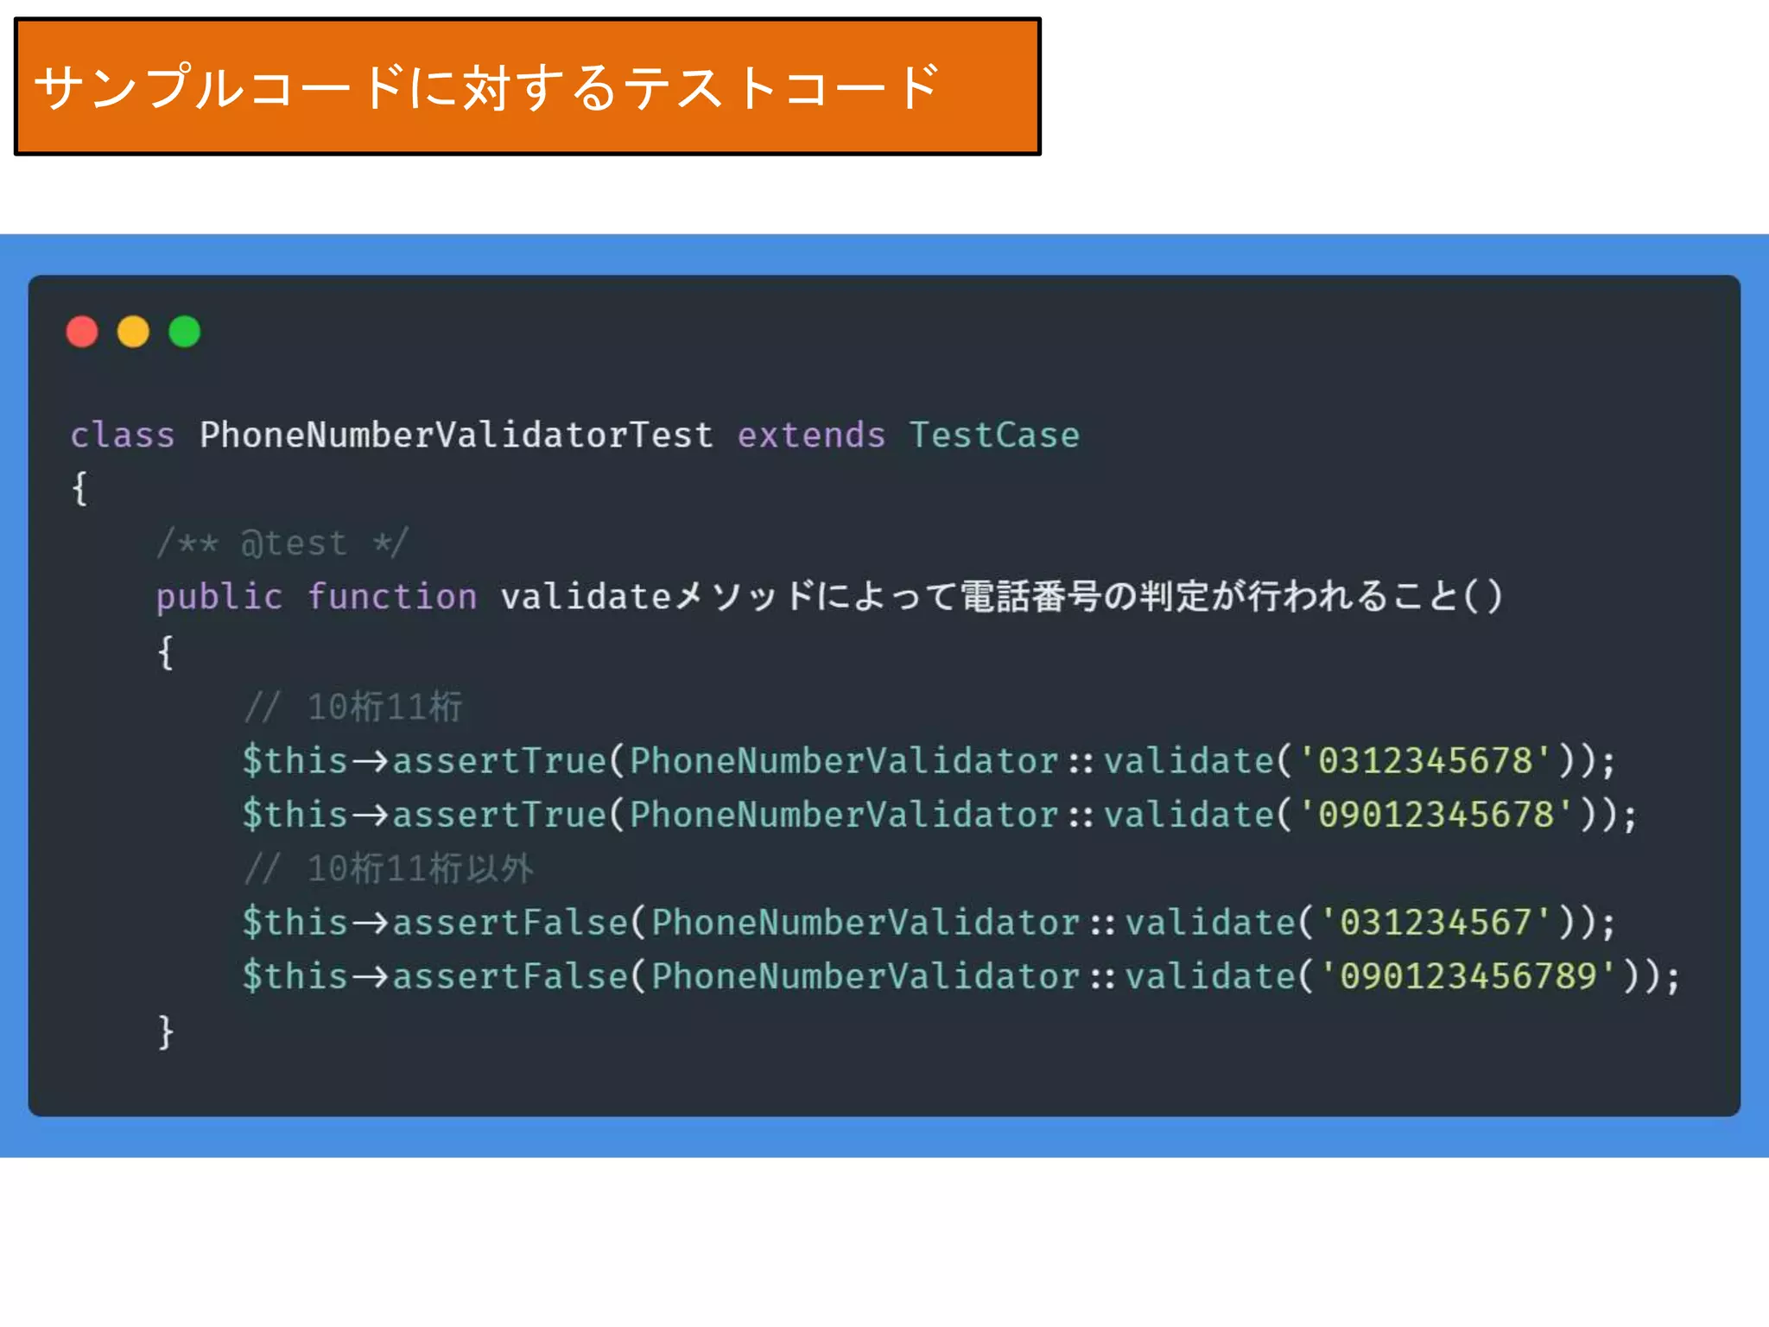Click the method's closing brace '}'
This screenshot has width=1769, height=1327.
click(165, 1032)
